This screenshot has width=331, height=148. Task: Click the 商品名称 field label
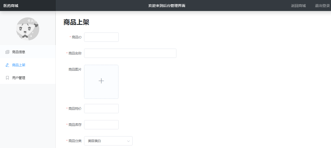click(x=75, y=53)
